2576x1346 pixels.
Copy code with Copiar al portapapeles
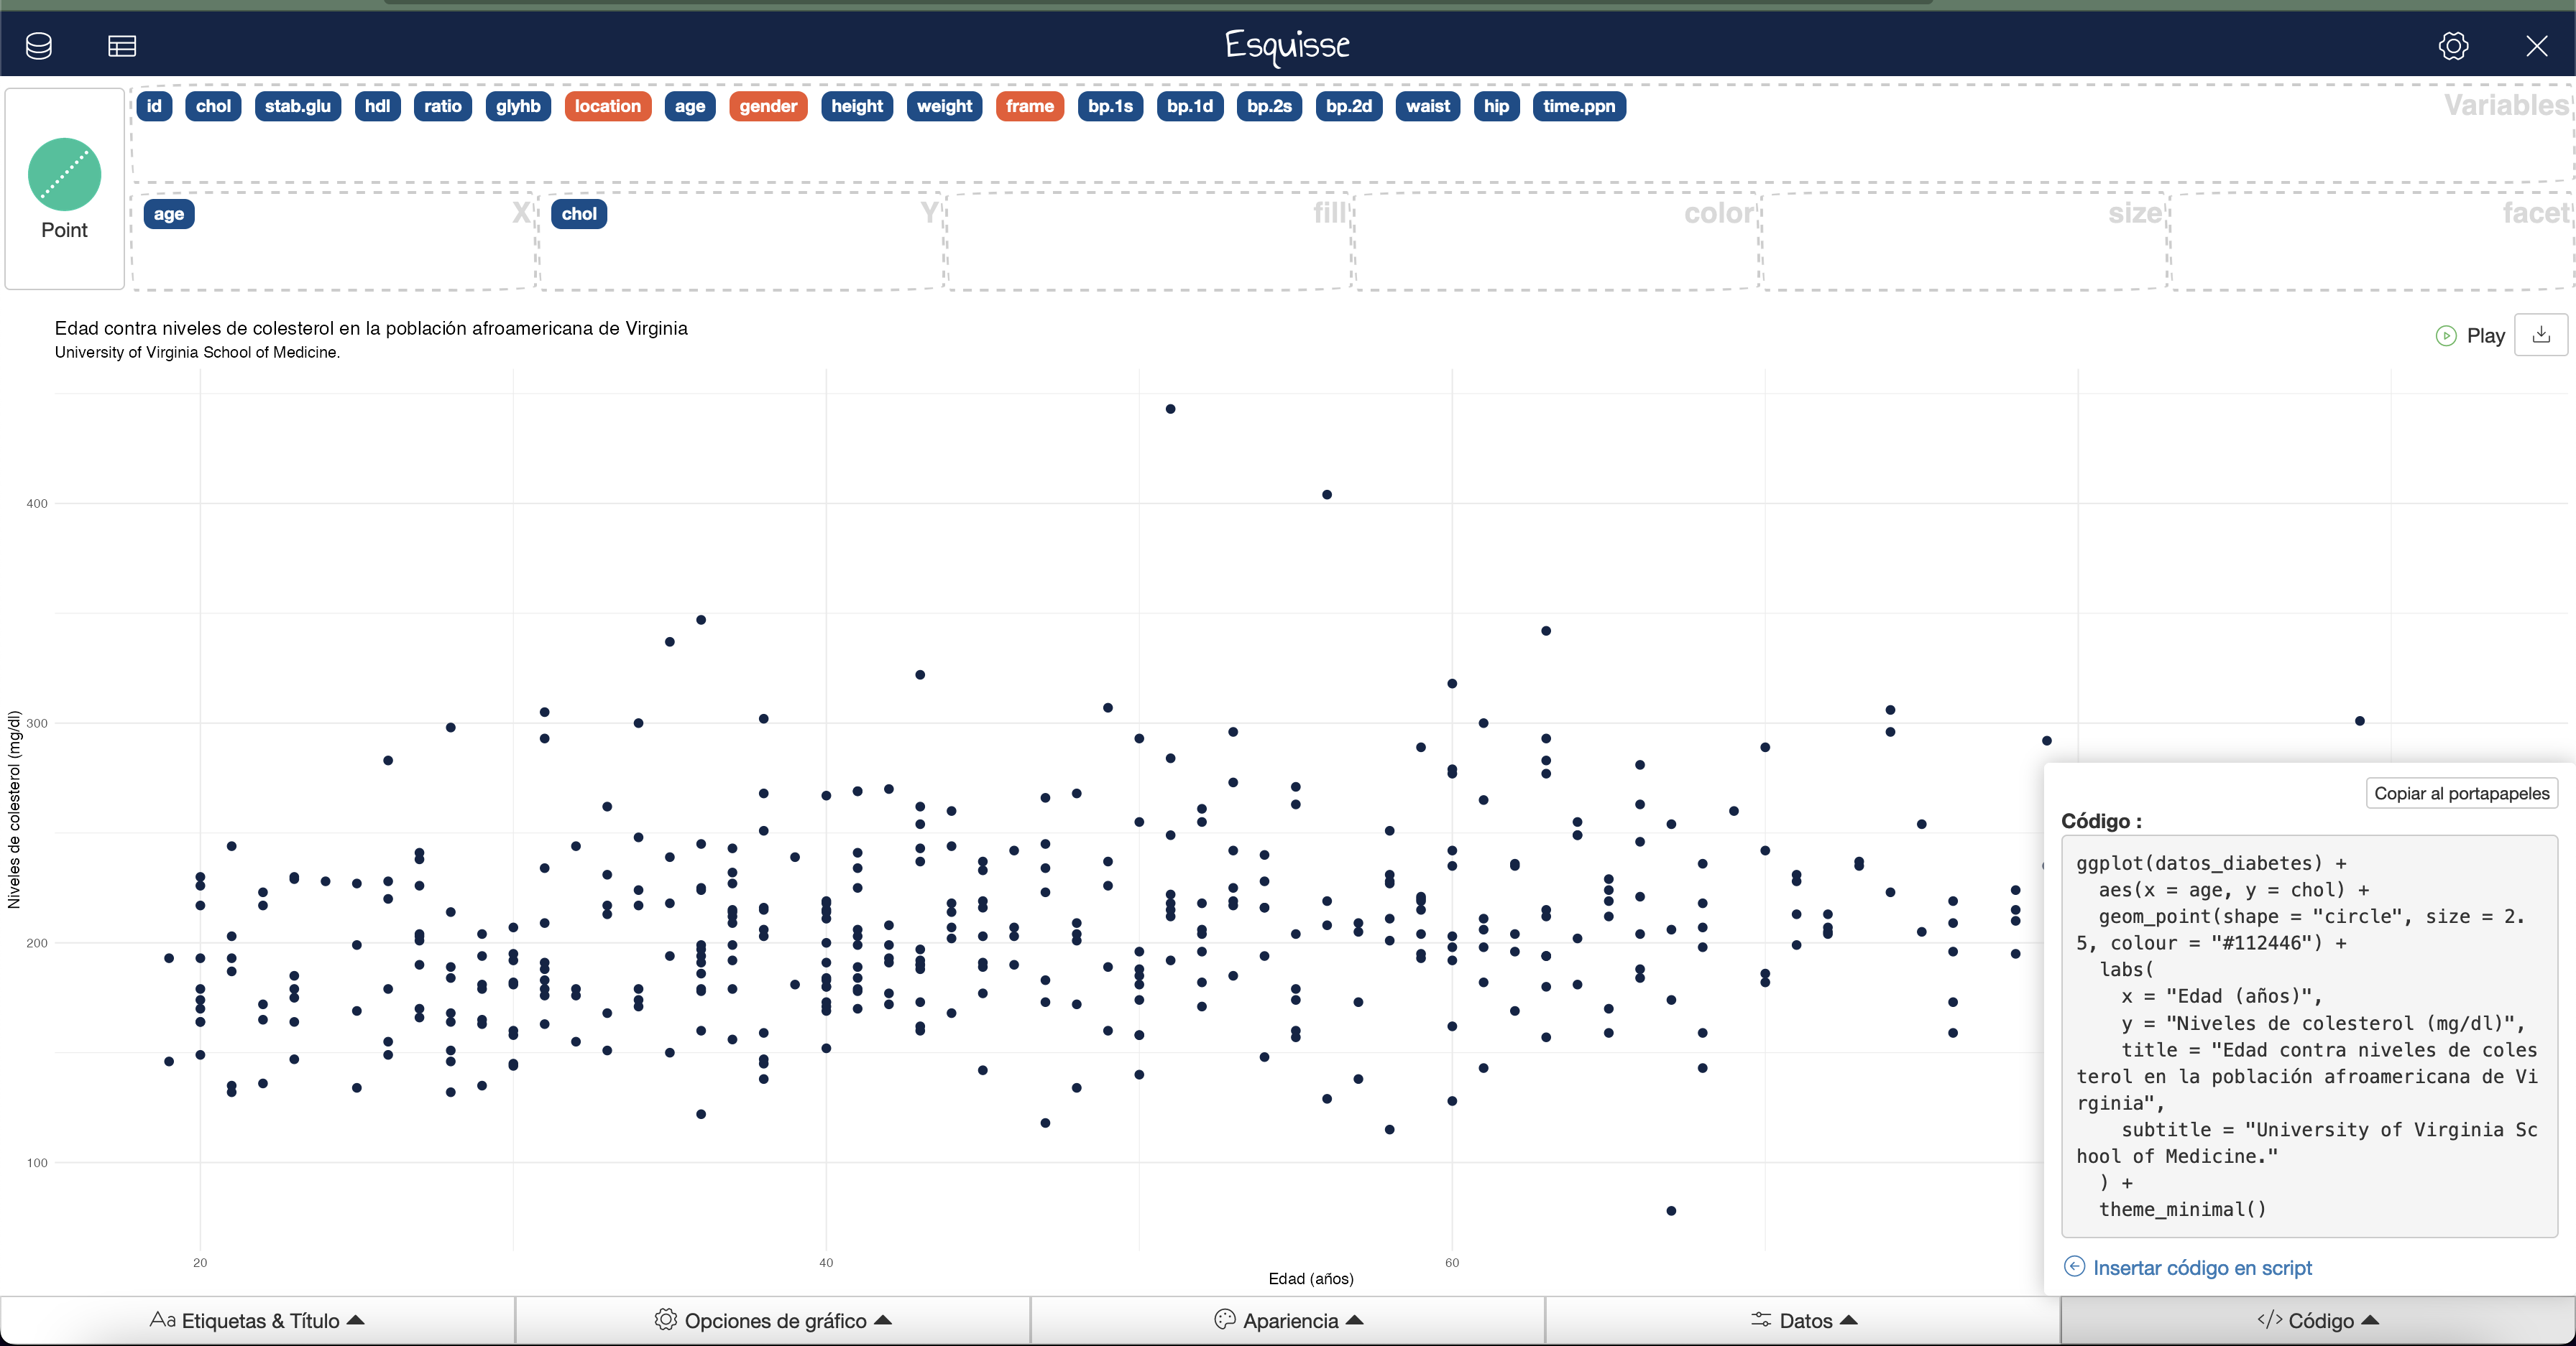point(2461,794)
